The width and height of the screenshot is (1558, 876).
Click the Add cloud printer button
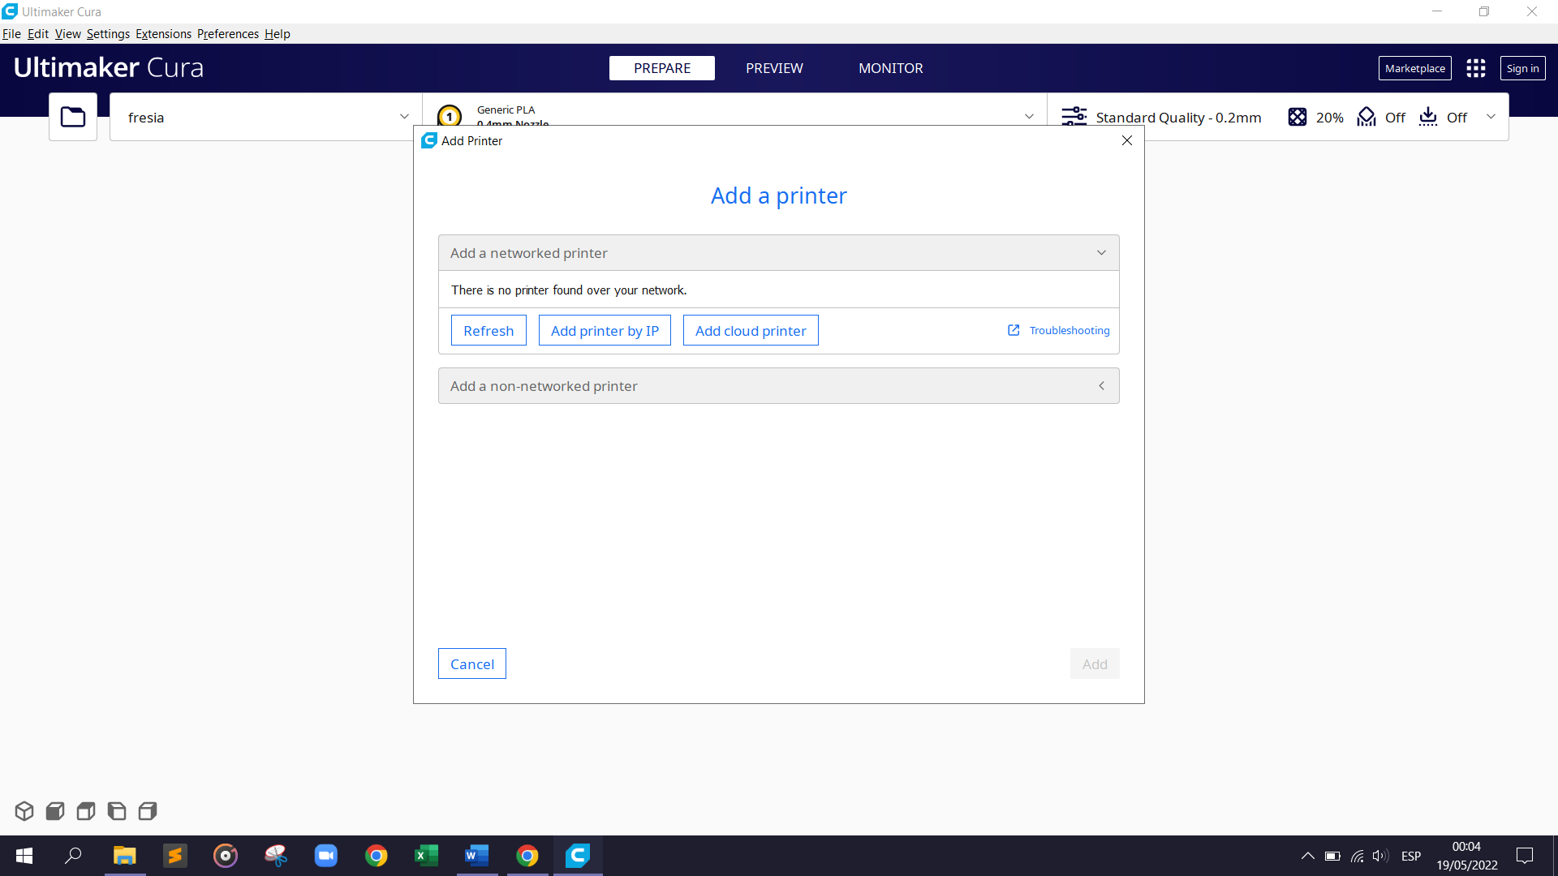point(750,330)
